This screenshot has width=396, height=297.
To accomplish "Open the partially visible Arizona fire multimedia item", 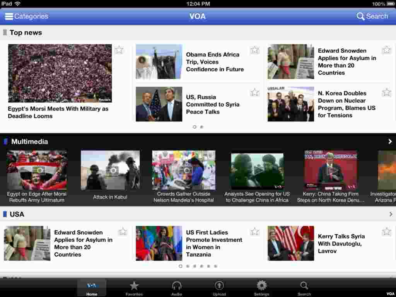I will coord(387,170).
